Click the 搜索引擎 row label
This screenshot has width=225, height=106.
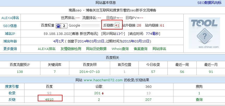pos(12,87)
